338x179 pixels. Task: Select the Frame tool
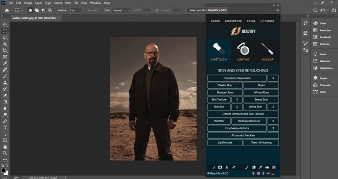pyautogui.click(x=5, y=57)
